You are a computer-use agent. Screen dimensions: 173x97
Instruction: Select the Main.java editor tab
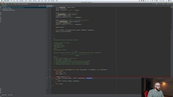coord(50,6)
